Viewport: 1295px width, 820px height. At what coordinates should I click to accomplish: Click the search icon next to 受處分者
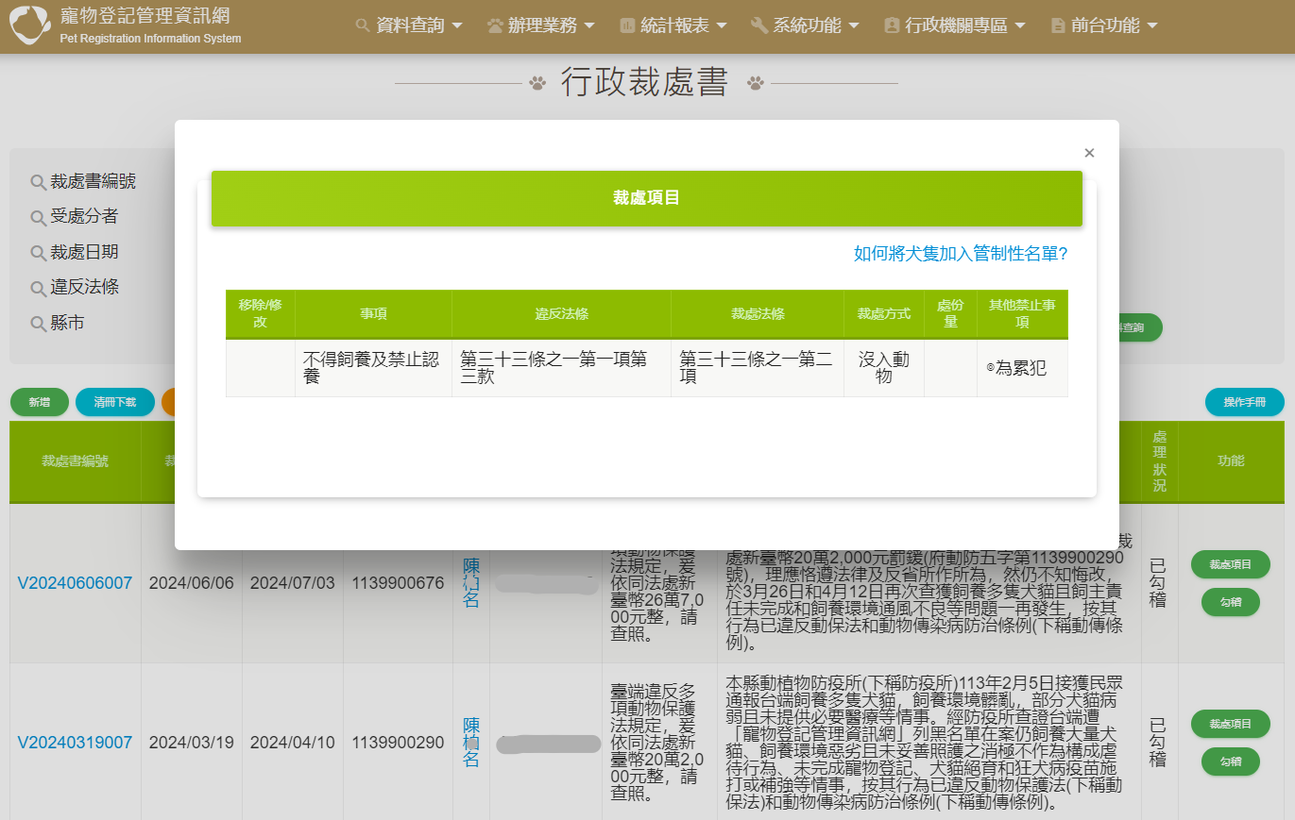(x=38, y=218)
